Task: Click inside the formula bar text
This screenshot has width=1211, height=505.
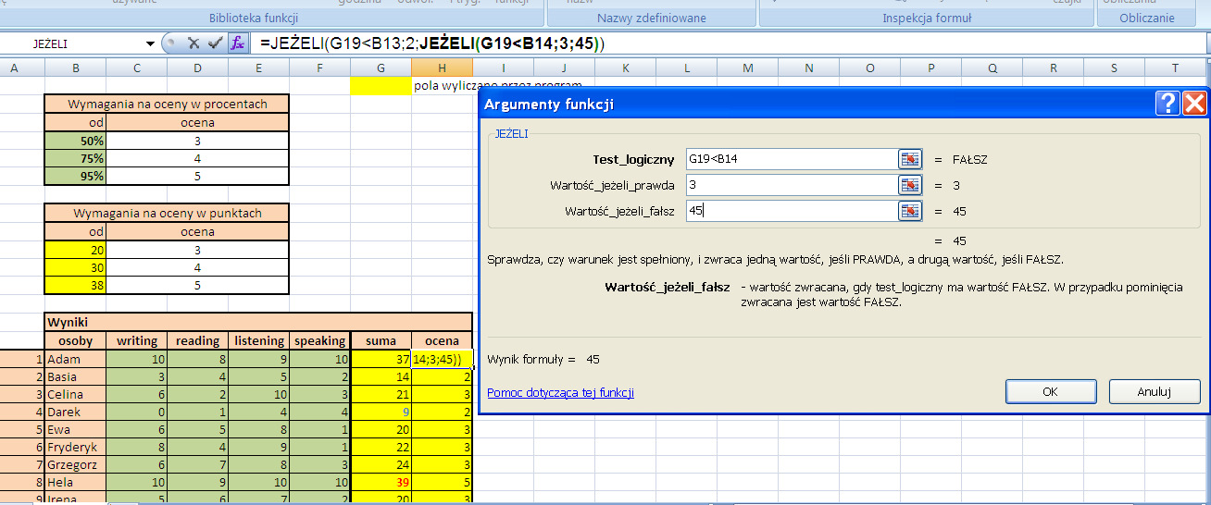Action: [x=432, y=43]
